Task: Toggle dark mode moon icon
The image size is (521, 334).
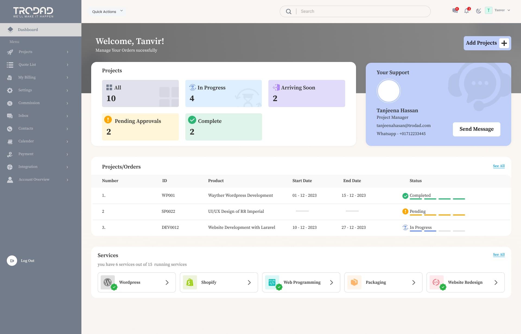Action: 478,11
